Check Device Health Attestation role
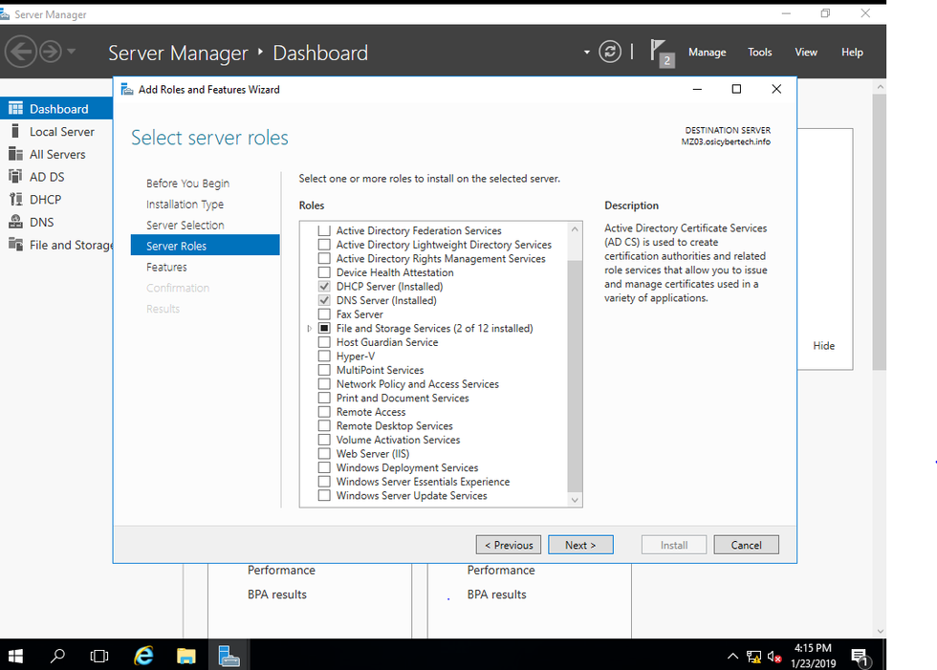Screen dimensions: 937x670 coord(324,272)
